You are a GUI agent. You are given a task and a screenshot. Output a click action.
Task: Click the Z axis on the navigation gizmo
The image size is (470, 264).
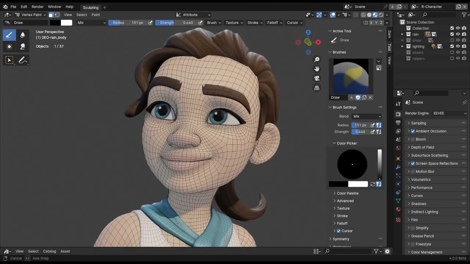click(308, 32)
